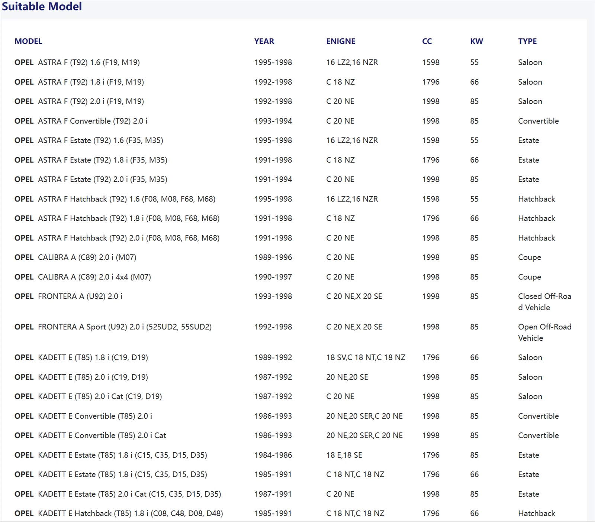Select KADETT E Estate 1.8 i row dated 1984-1986
Viewport: 595px width, 522px height.
point(294,455)
